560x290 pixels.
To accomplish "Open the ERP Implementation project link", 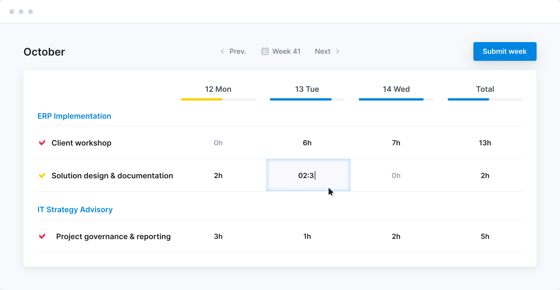I will point(74,116).
